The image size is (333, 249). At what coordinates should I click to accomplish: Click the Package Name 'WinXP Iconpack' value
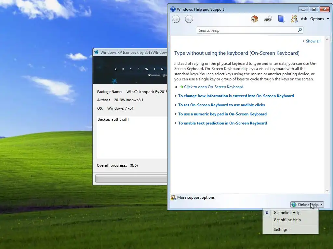tap(147, 92)
